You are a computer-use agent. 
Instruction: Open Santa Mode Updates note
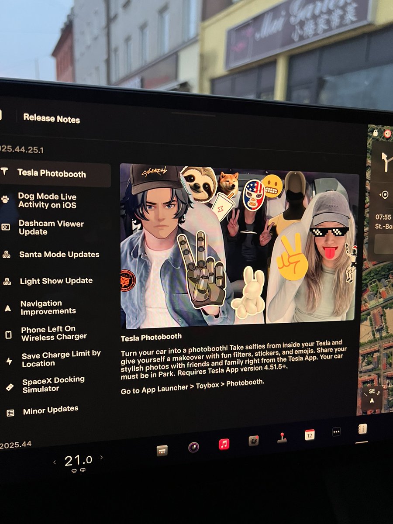click(x=59, y=255)
